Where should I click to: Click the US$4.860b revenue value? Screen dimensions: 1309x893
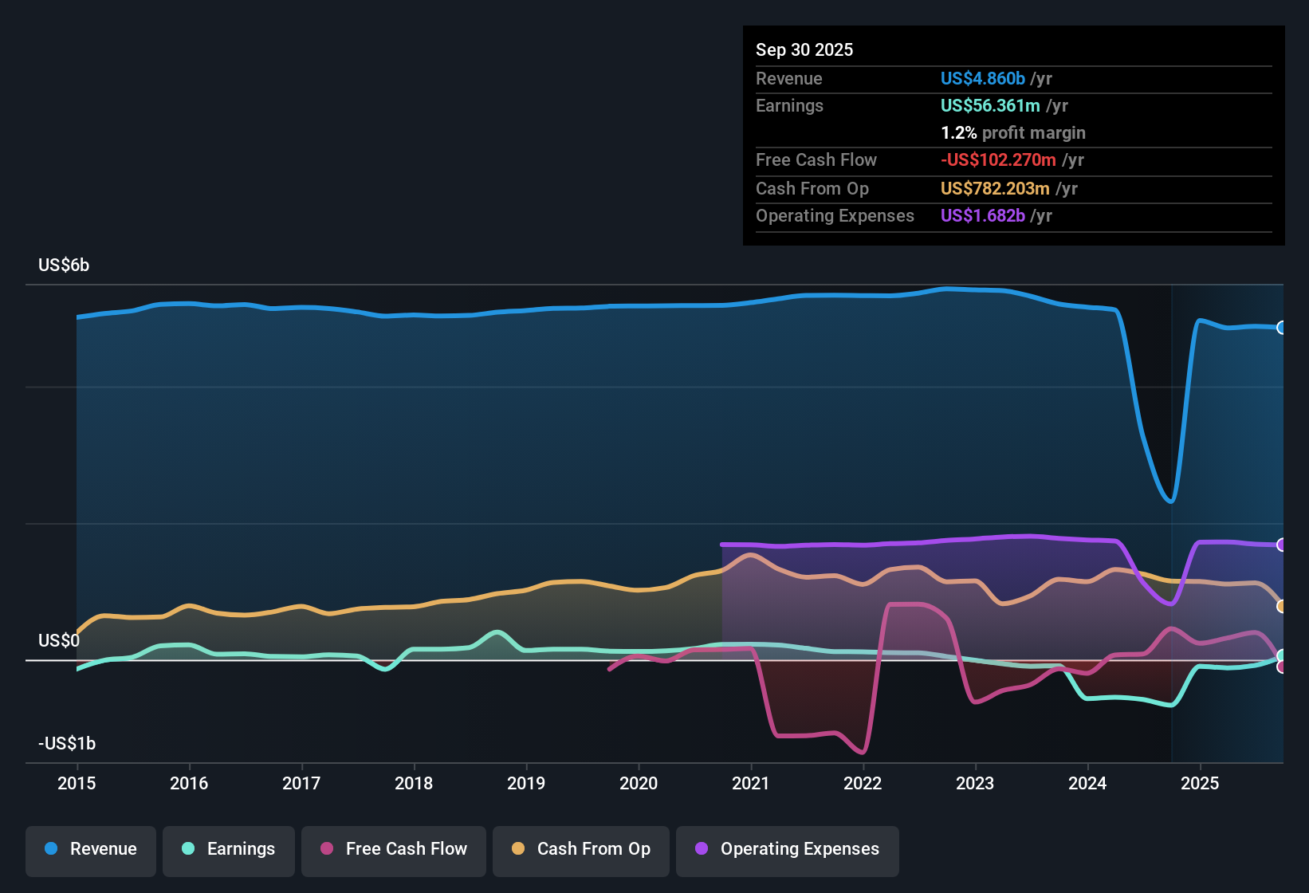[981, 78]
